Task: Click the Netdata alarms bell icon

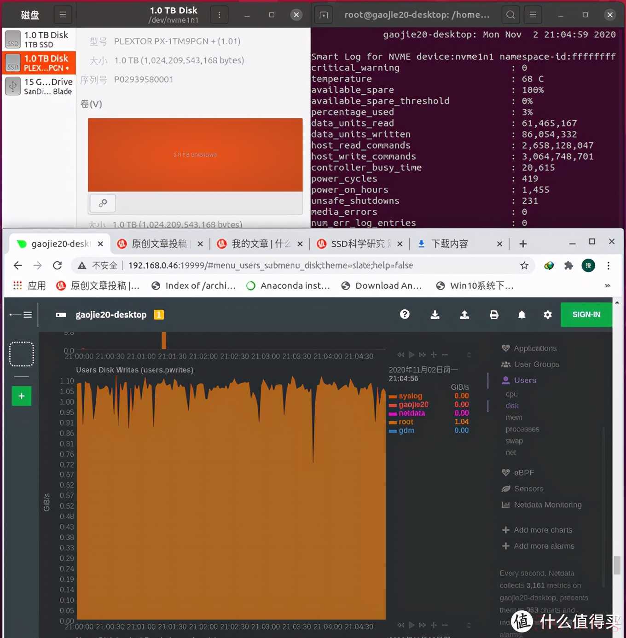Action: (522, 315)
